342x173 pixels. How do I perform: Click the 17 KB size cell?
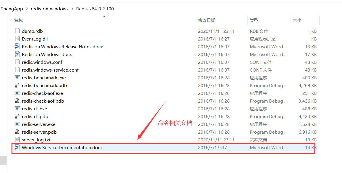[311, 55]
